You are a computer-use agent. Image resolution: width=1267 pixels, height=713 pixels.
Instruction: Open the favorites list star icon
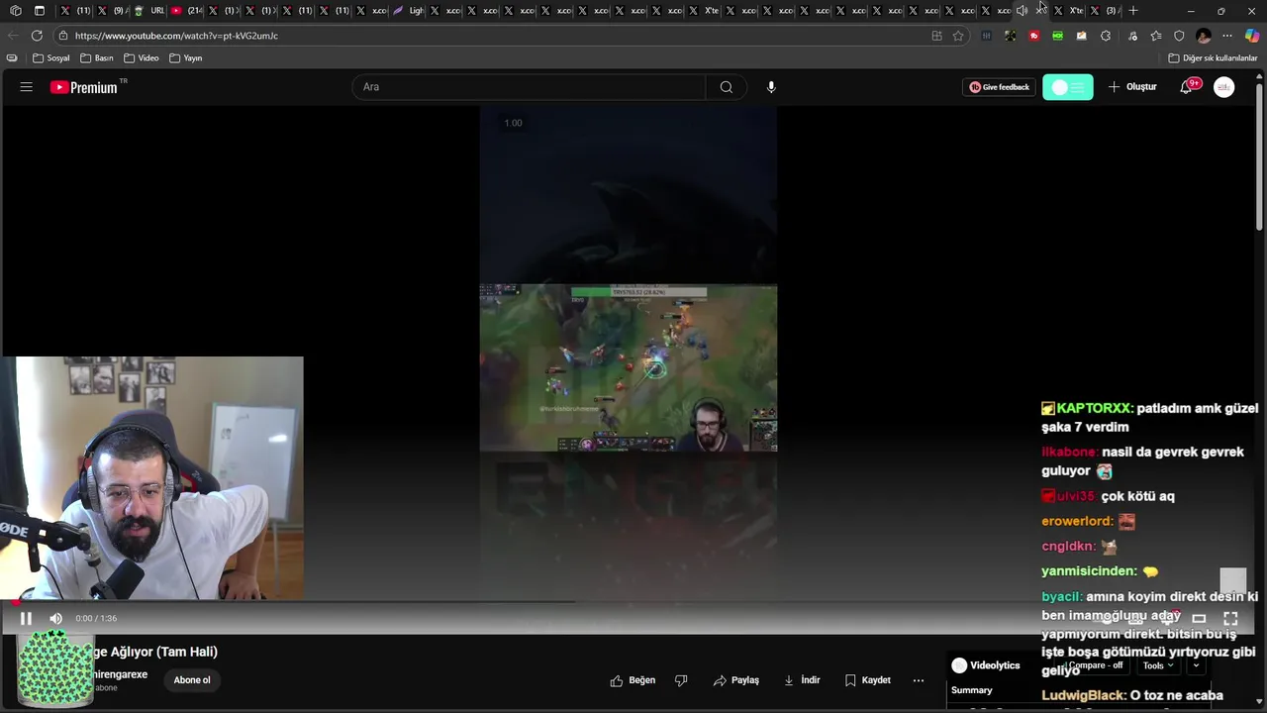tap(1156, 36)
